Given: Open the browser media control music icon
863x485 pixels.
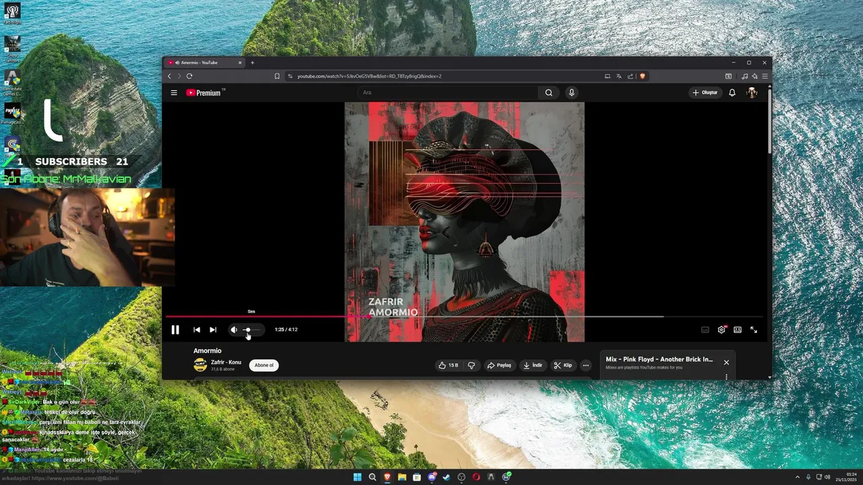Looking at the screenshot, I should pos(744,76).
